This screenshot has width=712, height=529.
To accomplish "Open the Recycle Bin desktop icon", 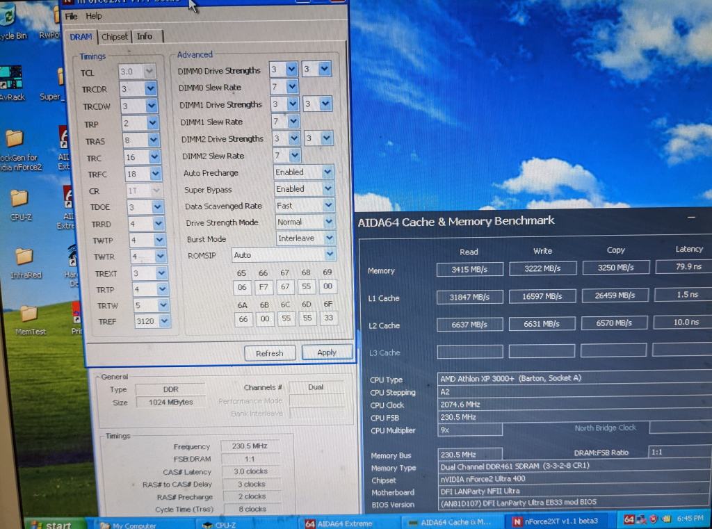I will [11, 23].
